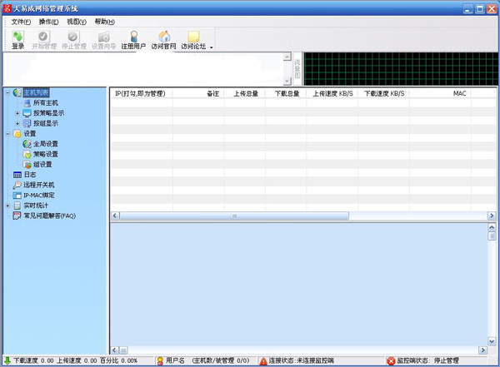Open the 设置向导 wizard icon
Screen dimensions: 500x367
103,39
